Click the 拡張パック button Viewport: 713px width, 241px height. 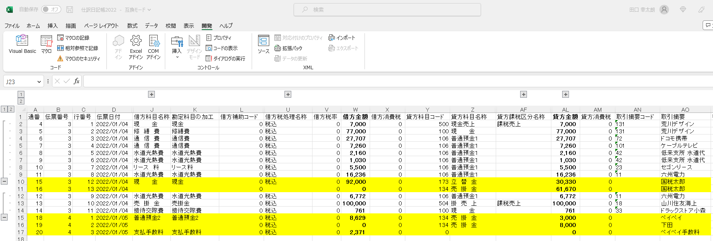click(x=288, y=48)
